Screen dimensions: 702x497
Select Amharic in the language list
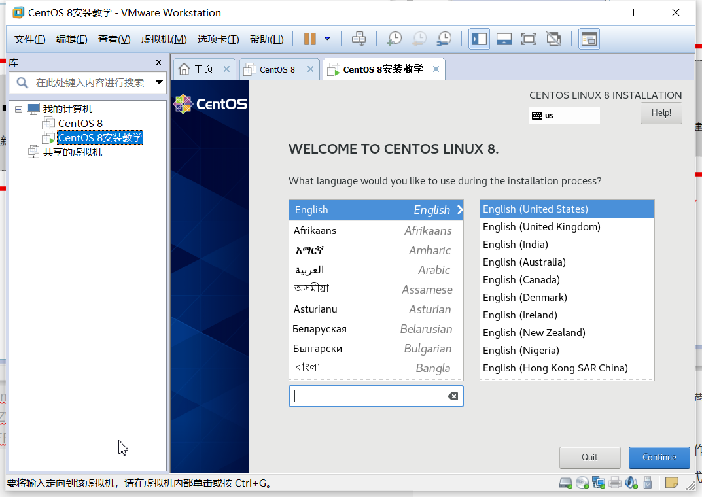(376, 250)
